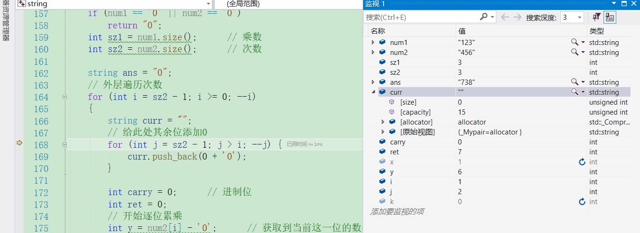Click the variable cube icon beside carry
The width and height of the screenshot is (640, 233).
point(382,142)
